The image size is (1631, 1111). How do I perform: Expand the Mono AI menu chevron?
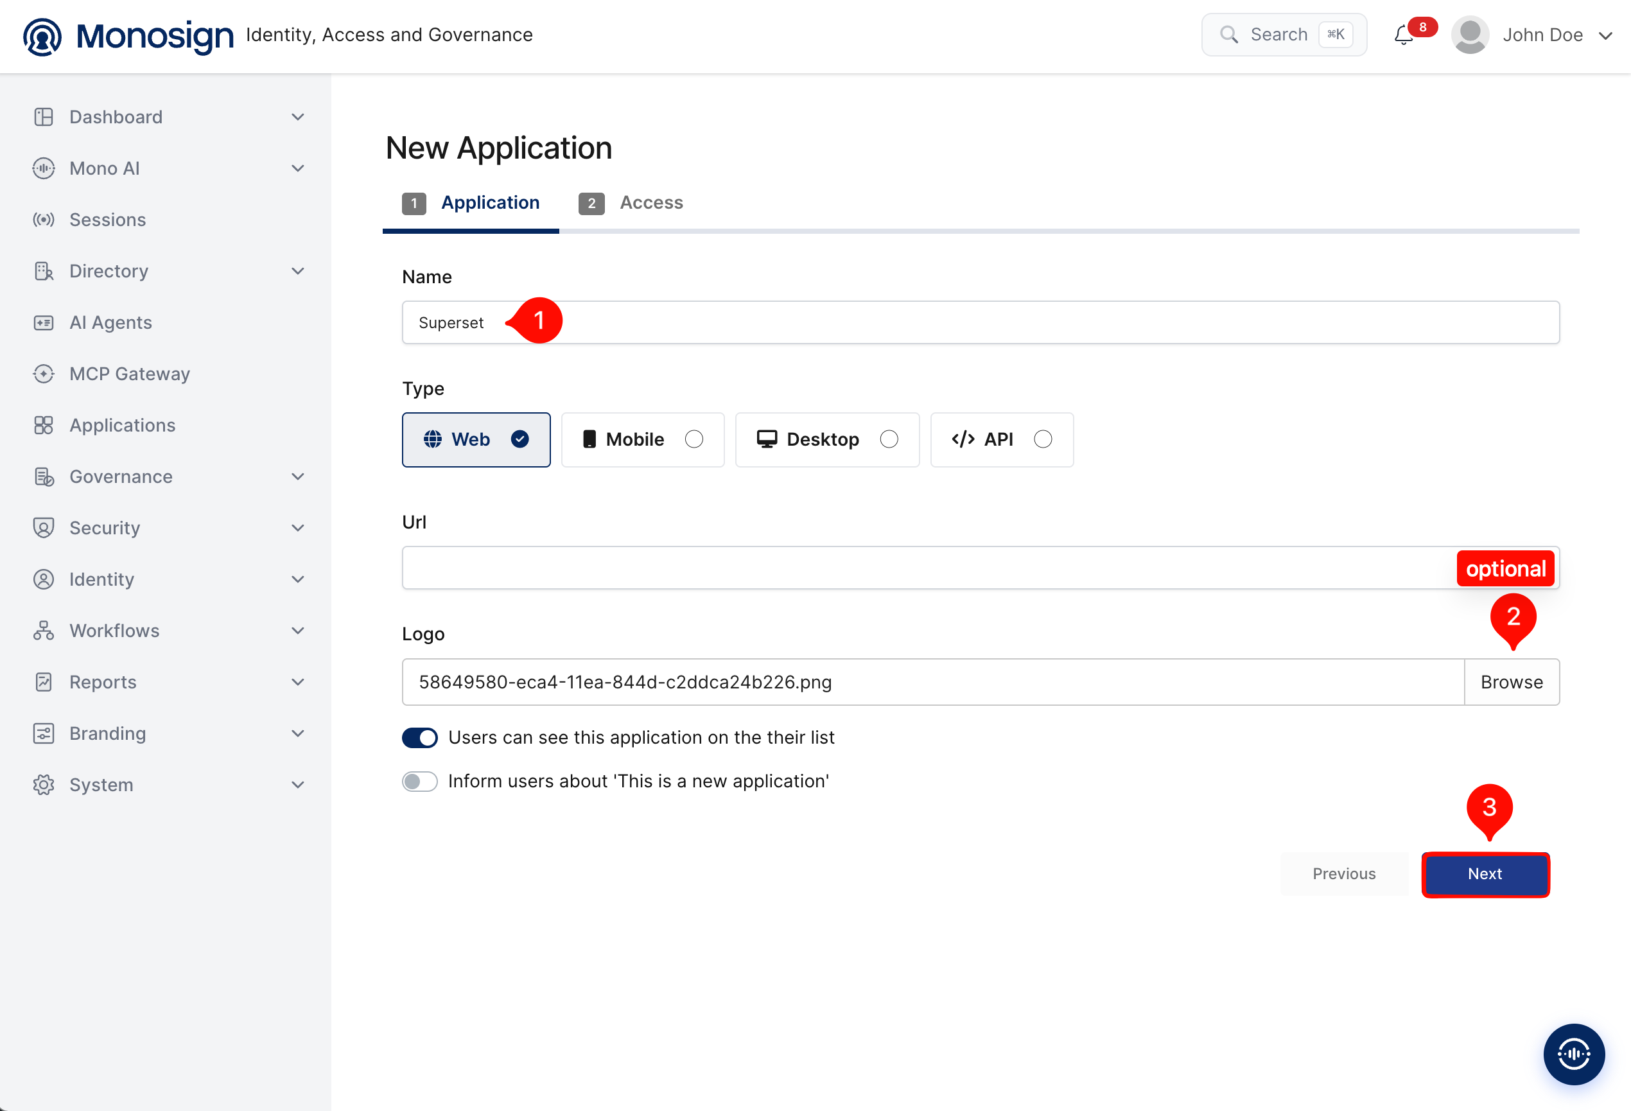click(x=297, y=168)
